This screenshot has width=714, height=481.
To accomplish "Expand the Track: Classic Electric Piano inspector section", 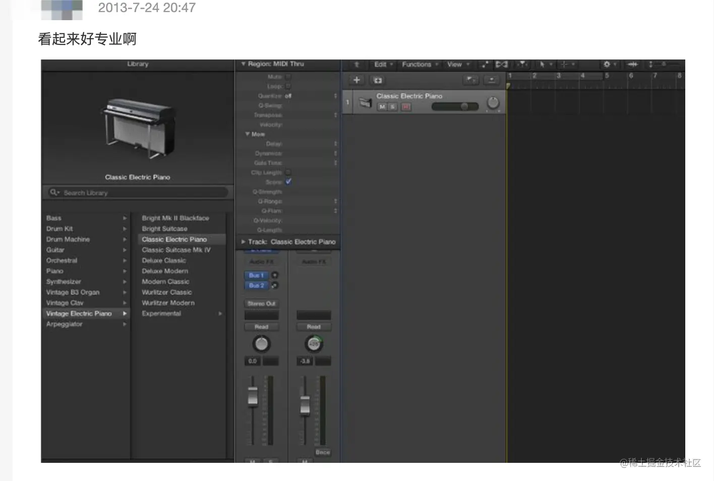I will click(243, 242).
